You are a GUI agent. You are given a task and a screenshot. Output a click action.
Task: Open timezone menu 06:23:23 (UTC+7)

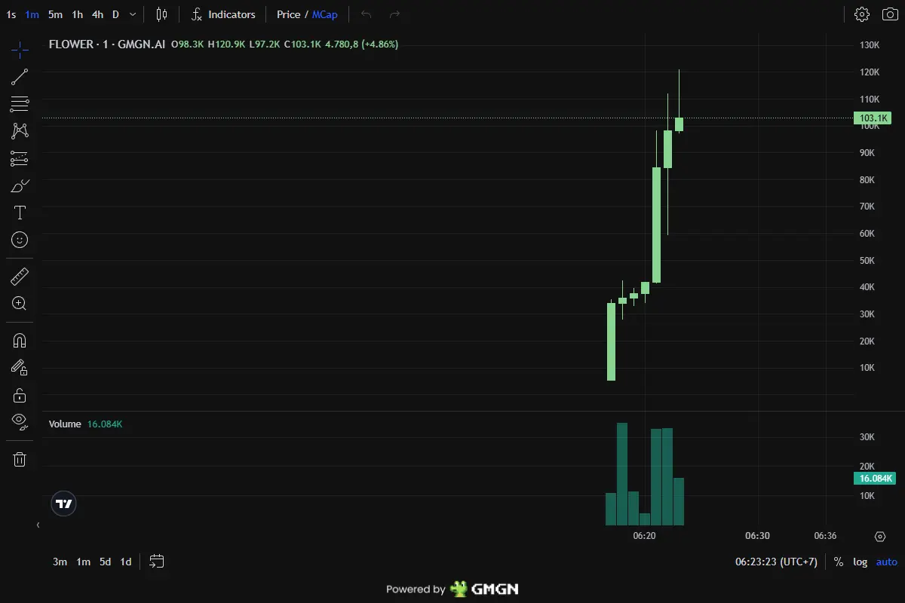click(776, 562)
